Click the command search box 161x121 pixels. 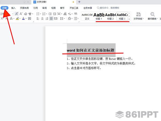click(108, 8)
